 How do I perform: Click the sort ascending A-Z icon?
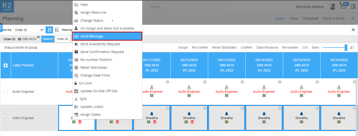50,30
